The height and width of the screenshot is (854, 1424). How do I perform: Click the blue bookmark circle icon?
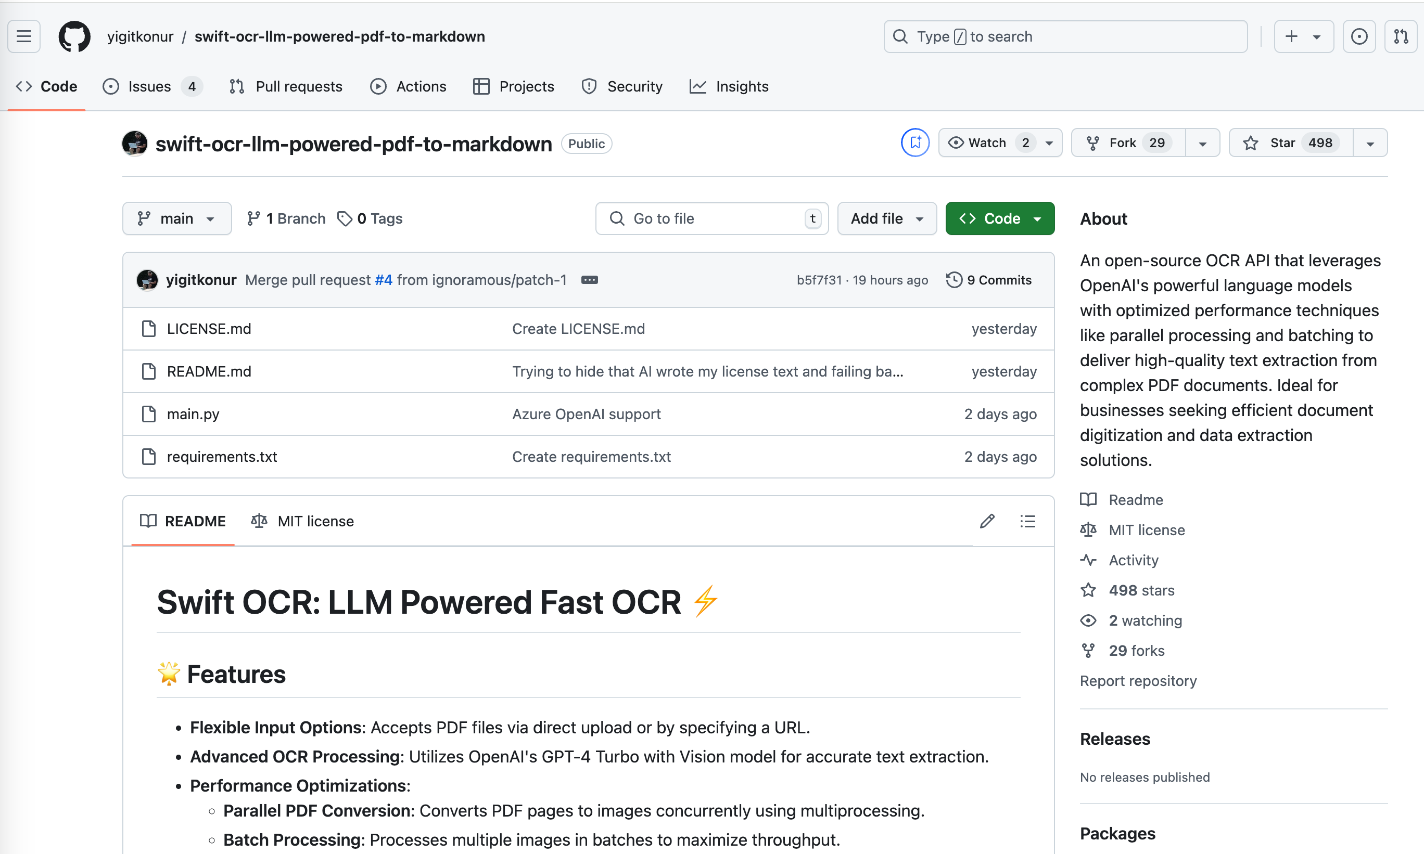[915, 143]
